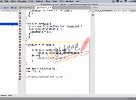Click the terminal prompt souryoutekiMacBook-Air:es6-lesson
The image size is (136, 100).
[111, 11]
